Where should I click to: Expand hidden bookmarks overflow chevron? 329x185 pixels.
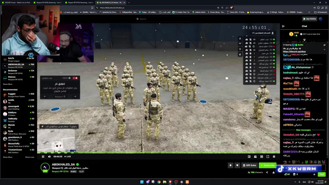coord(309,12)
